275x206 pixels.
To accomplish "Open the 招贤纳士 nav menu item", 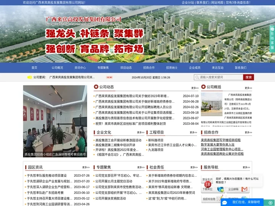I will point(172,68).
